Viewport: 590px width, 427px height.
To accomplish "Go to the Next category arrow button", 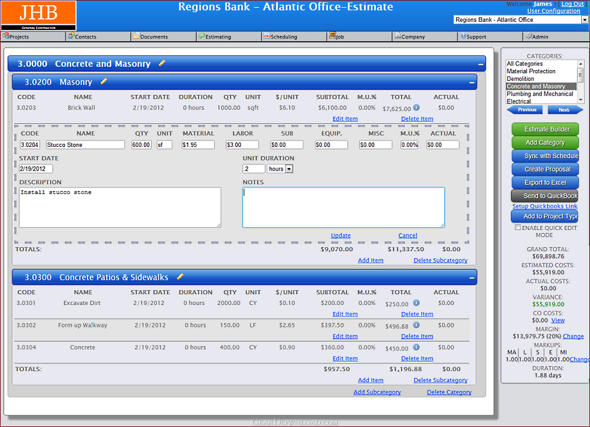I will tap(565, 110).
